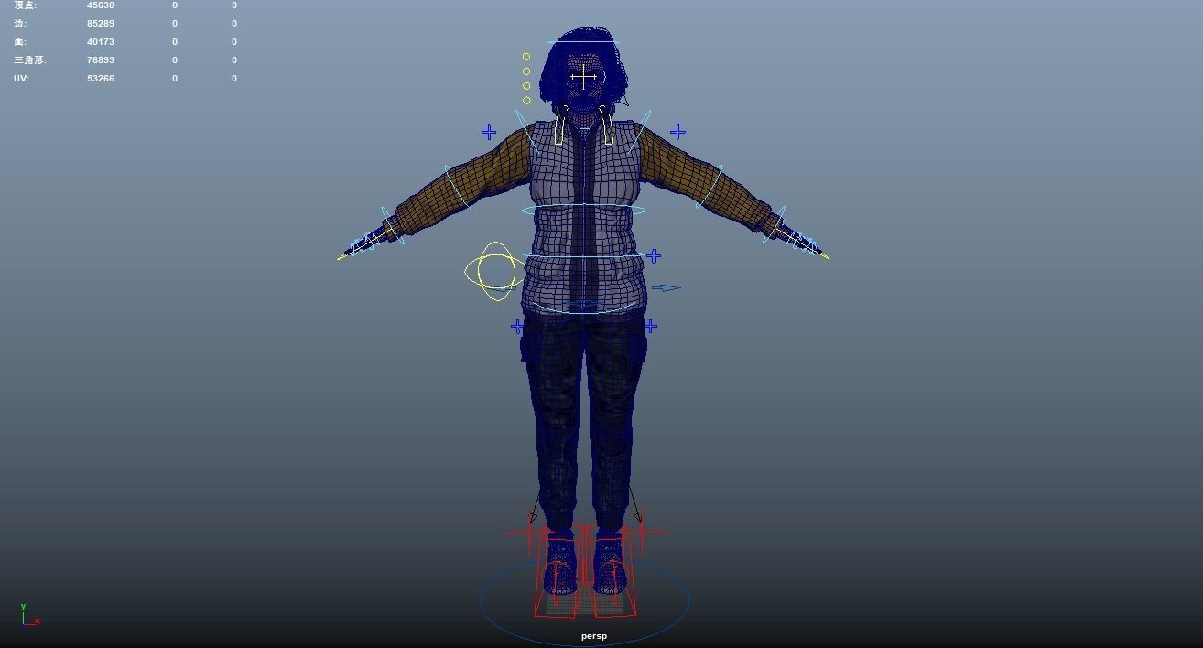Select the light-blue halo curve above the head
The height and width of the screenshot is (648, 1203).
[583, 41]
